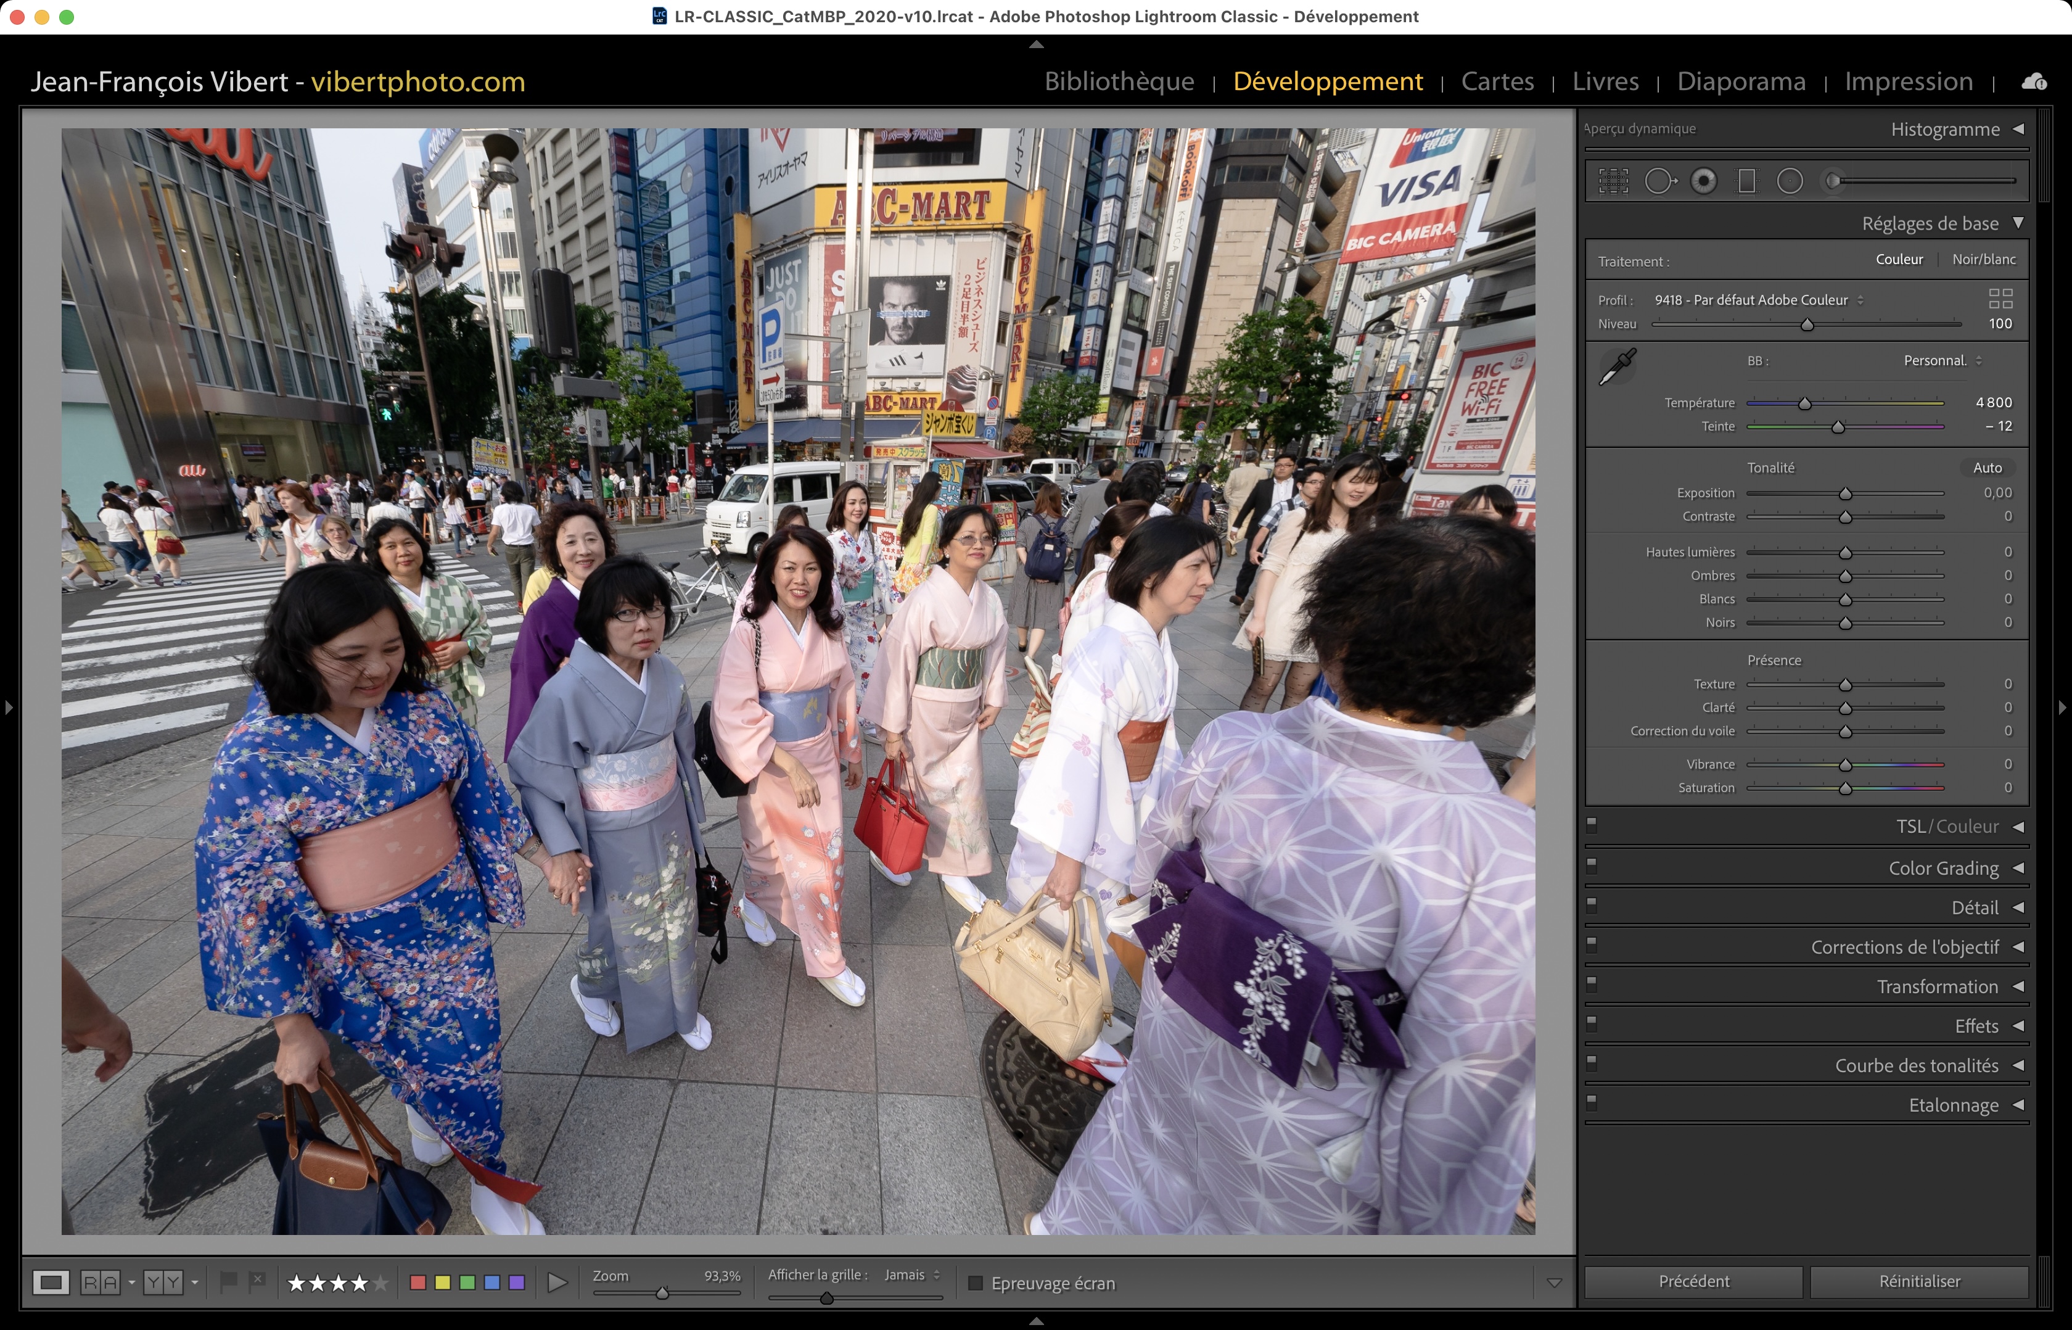Pick the Graduated filter tool
The width and height of the screenshot is (2072, 1330).
tap(1746, 181)
